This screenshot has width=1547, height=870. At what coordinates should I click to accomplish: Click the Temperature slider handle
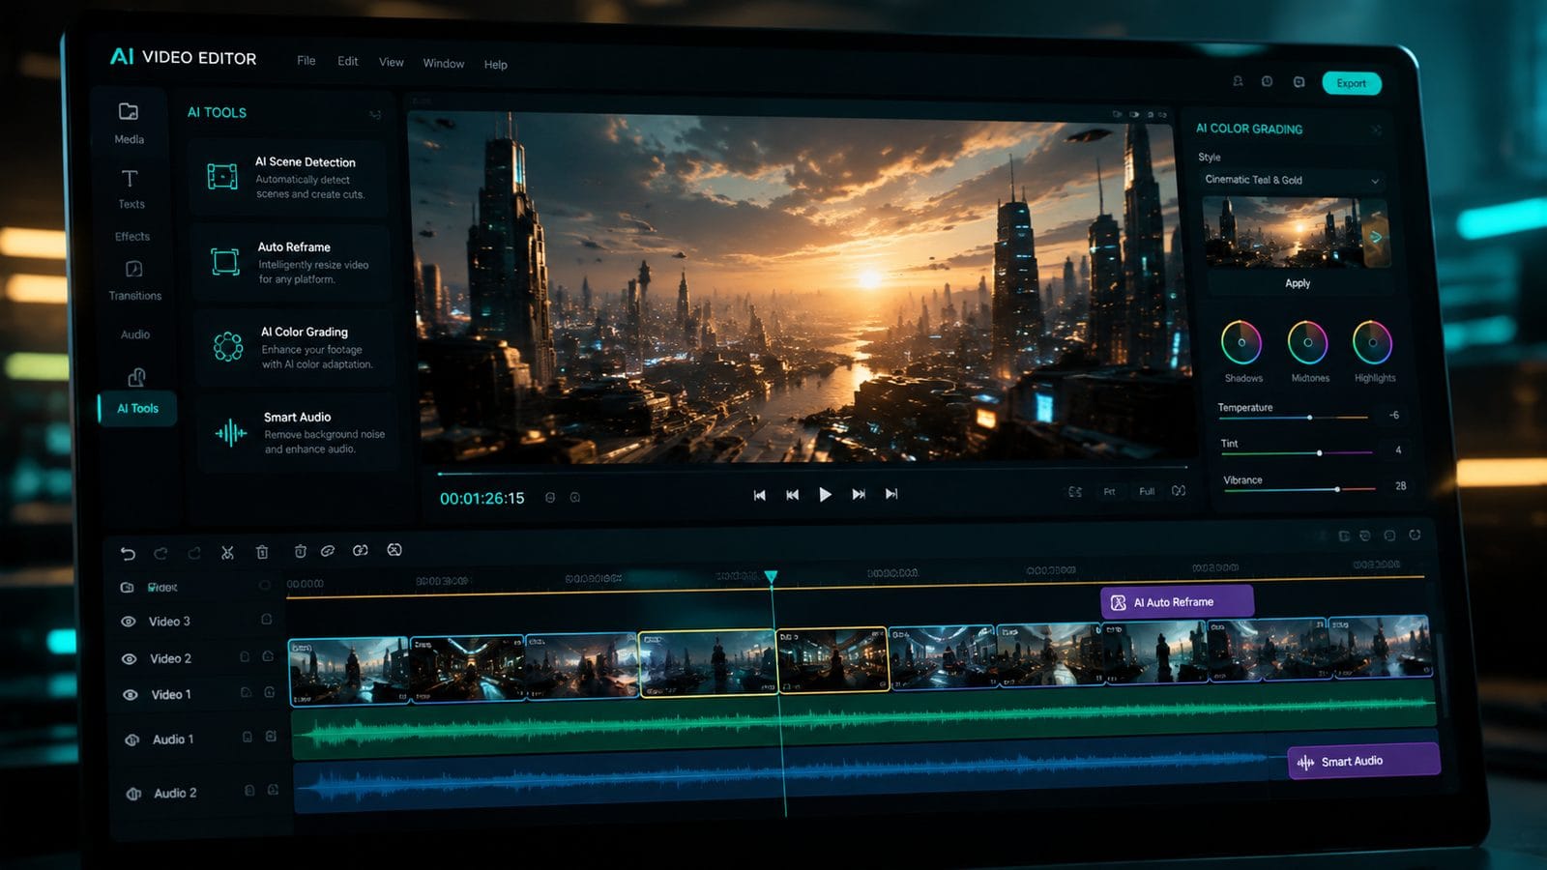[x=1310, y=418]
